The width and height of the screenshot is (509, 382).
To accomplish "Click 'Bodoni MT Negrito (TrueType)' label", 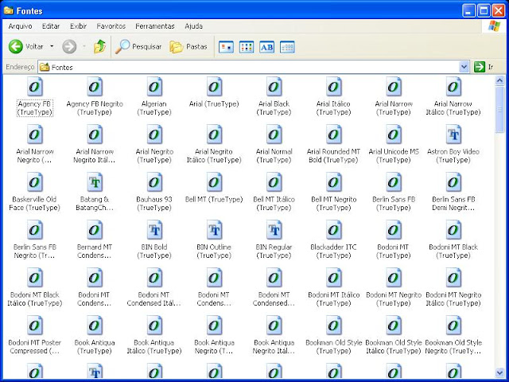I will tap(394, 299).
